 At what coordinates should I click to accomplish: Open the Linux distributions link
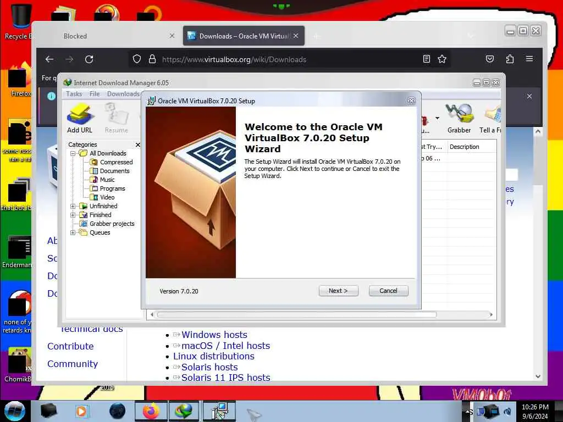coord(214,356)
